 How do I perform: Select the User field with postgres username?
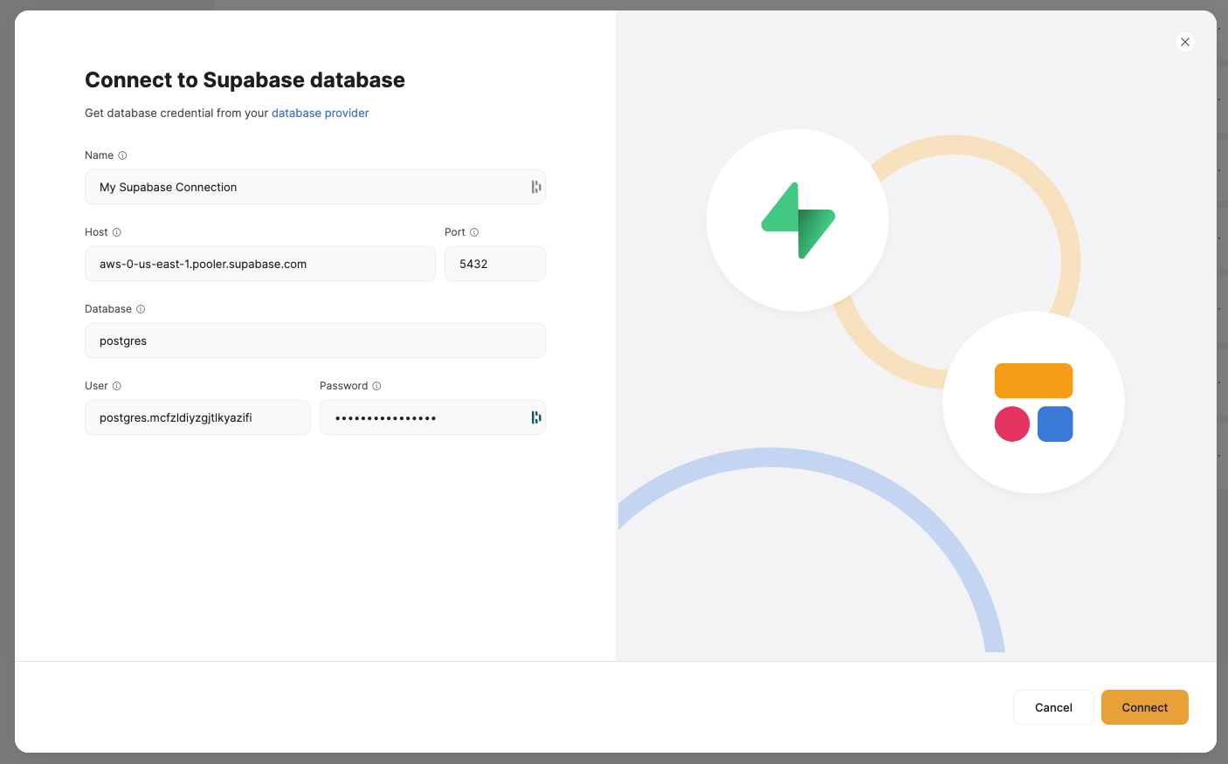(x=197, y=416)
